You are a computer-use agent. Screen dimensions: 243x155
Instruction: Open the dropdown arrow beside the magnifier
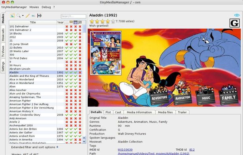click(23, 16)
